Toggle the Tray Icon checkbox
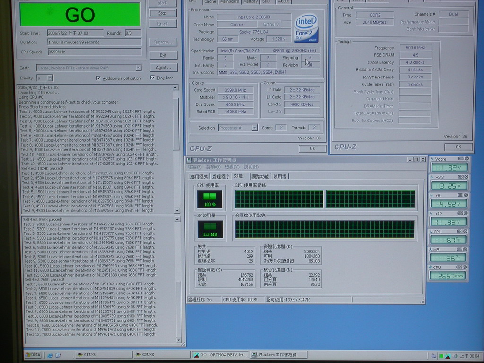The width and height of the screenshot is (484, 363). [x=152, y=78]
